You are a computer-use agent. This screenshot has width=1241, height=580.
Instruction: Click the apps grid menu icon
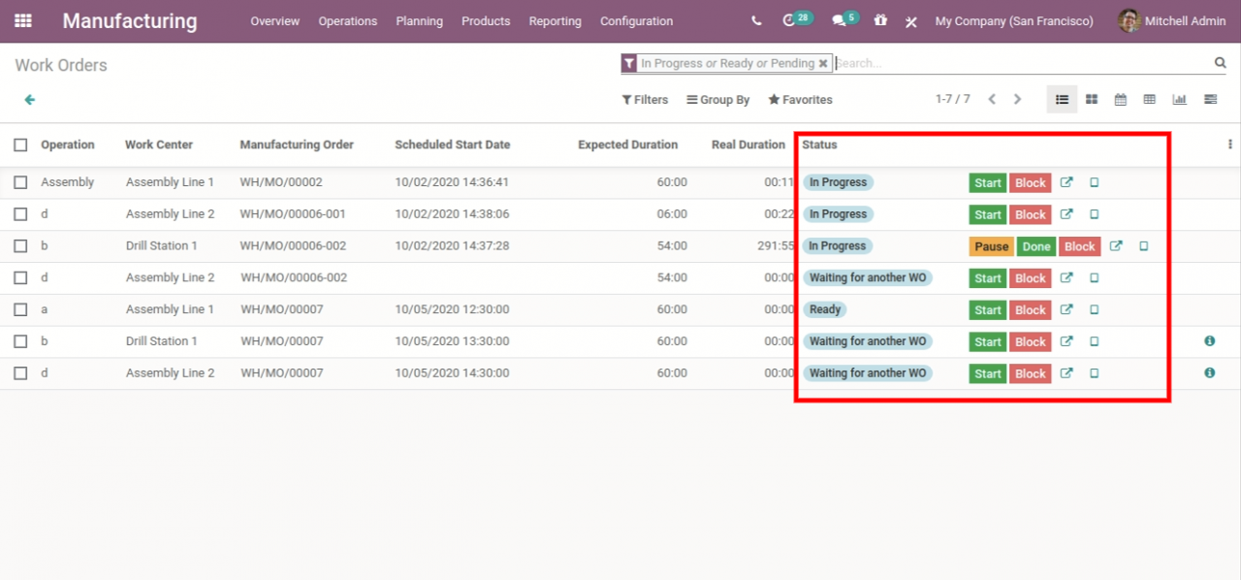(x=22, y=20)
